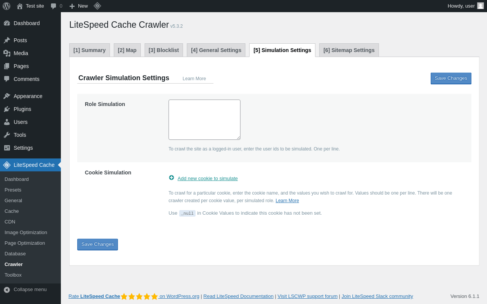This screenshot has width=487, height=304.
Task: Open the Page Optimization submenu item
Action: click(x=30, y=243)
